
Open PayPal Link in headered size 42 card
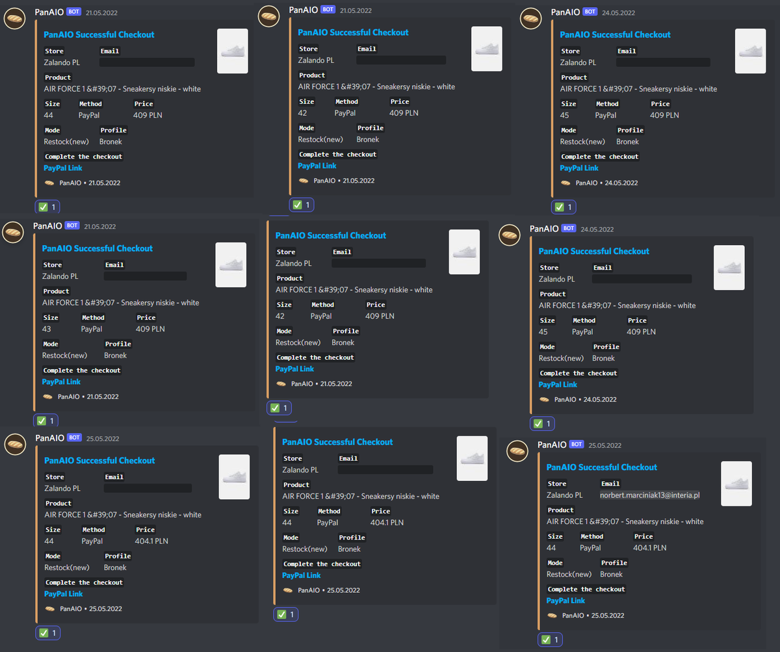coord(318,166)
